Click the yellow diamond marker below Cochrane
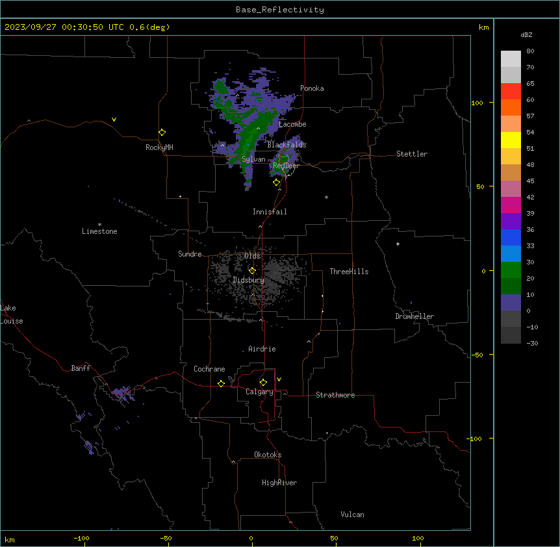 [x=221, y=383]
